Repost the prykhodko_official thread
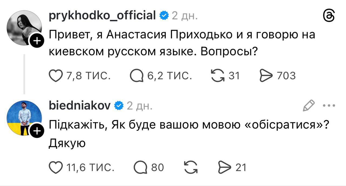The width and height of the screenshot is (346, 186). tap(218, 76)
